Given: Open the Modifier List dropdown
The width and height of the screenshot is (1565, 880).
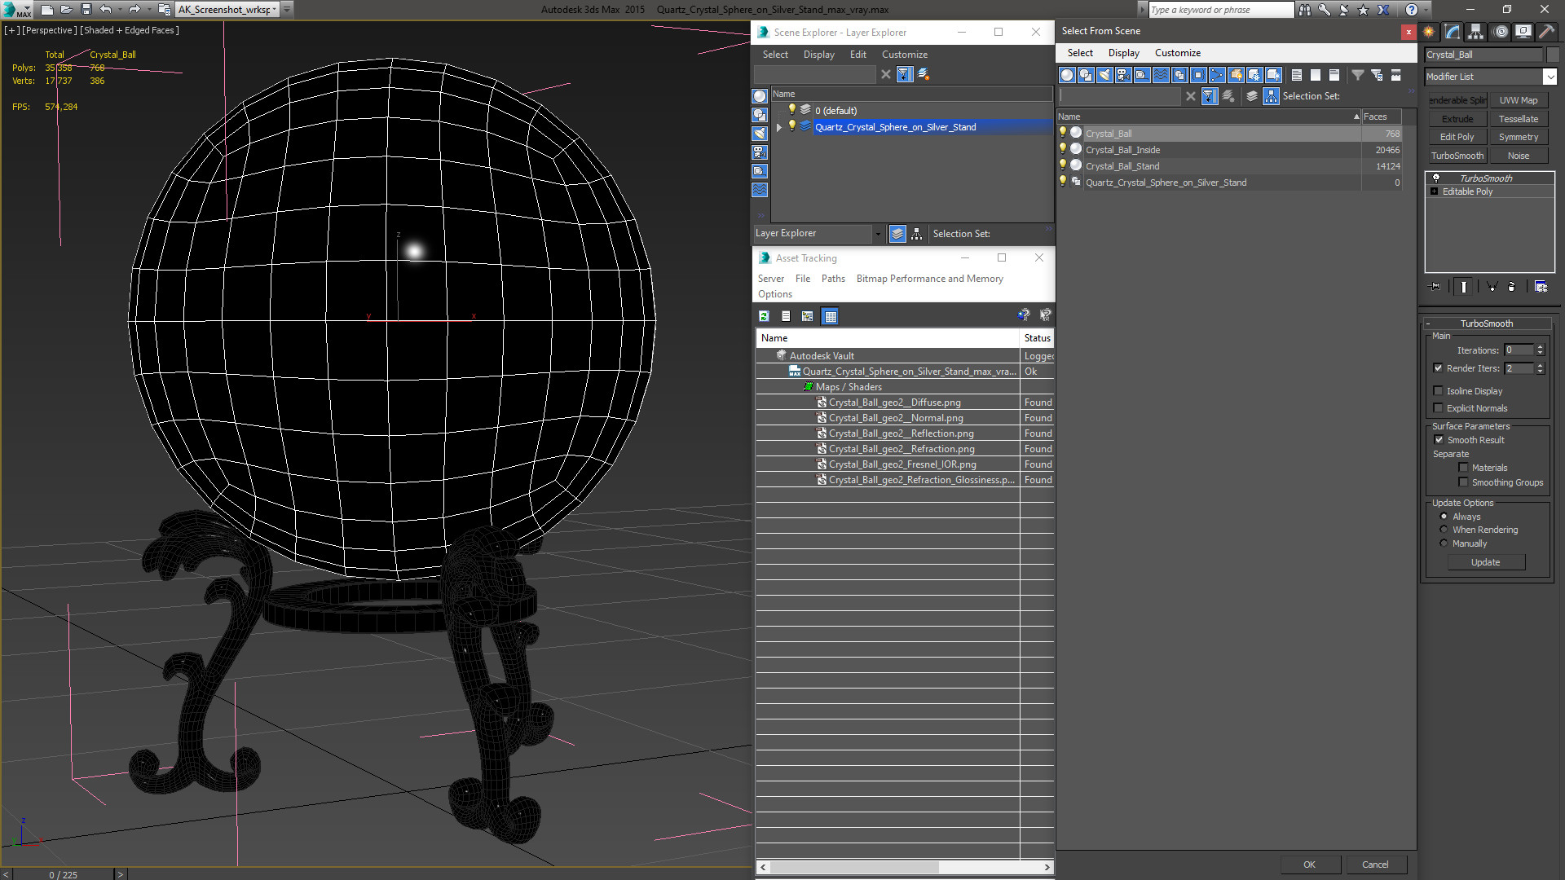Looking at the screenshot, I should coord(1549,77).
